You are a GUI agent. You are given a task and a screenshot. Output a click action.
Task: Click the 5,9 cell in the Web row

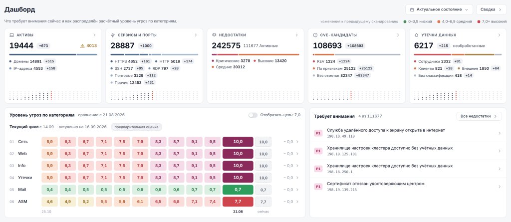point(49,154)
